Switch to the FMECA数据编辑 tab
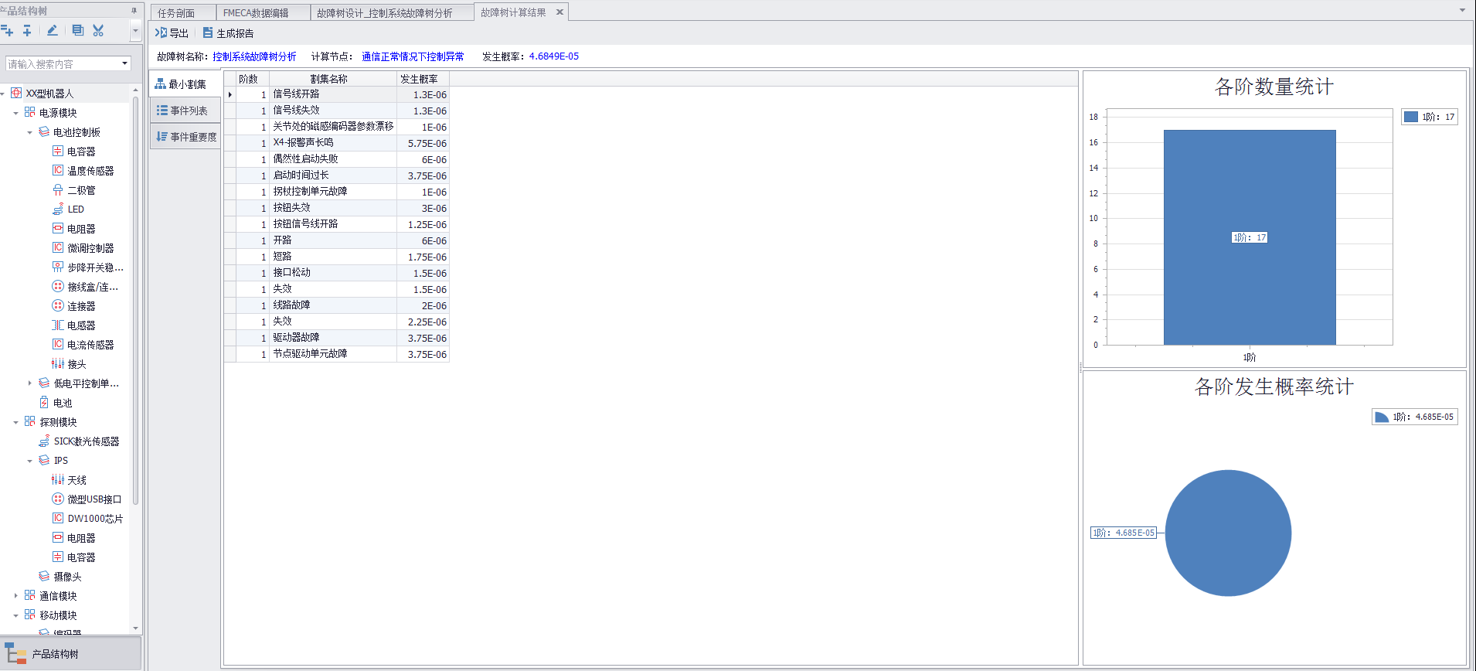The image size is (1476, 671). pos(256,13)
